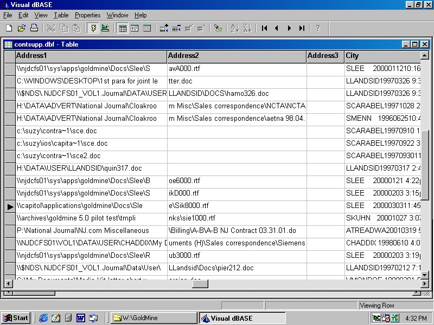Click the City column header
Screen dimensions: 434x325
[x=382, y=56]
